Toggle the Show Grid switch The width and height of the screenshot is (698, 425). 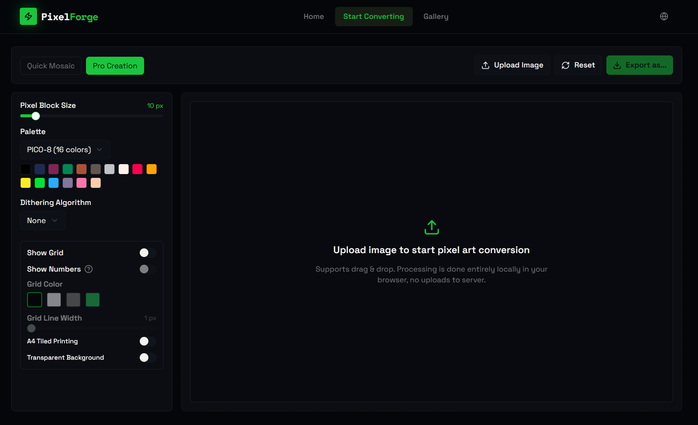pos(148,253)
